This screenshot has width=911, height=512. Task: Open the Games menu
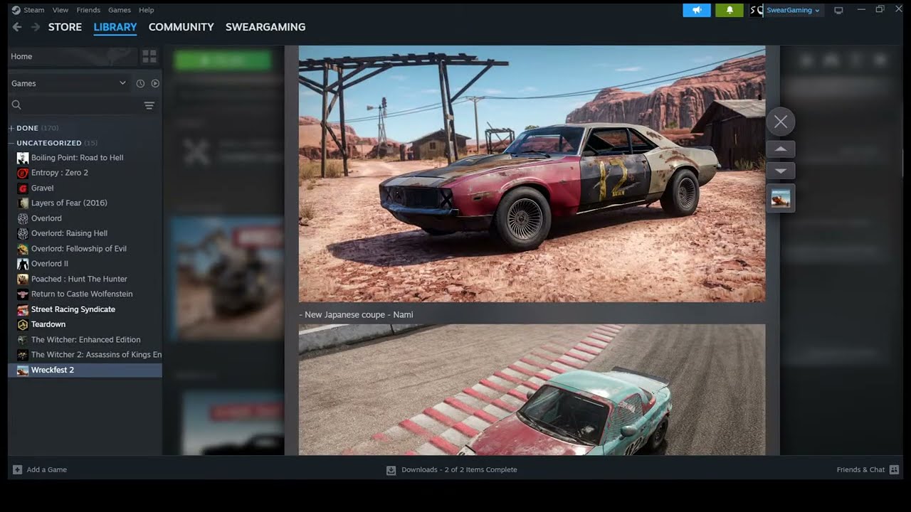click(x=119, y=10)
